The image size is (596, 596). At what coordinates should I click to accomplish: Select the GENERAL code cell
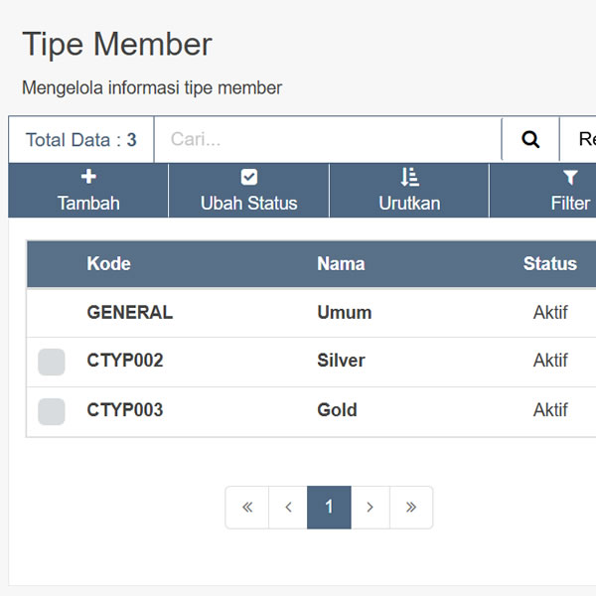click(x=130, y=313)
